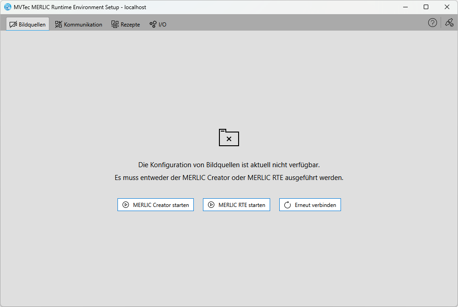Click play icon in MERLIC RTE starten
The image size is (458, 307).
(211, 205)
